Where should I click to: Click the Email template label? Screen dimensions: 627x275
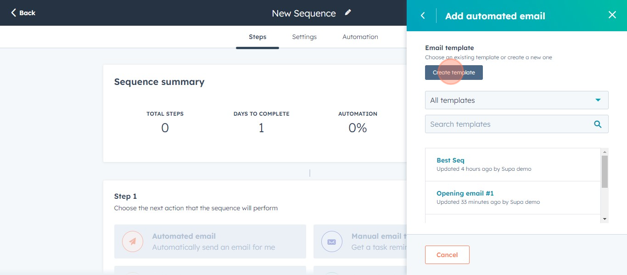tap(449, 48)
